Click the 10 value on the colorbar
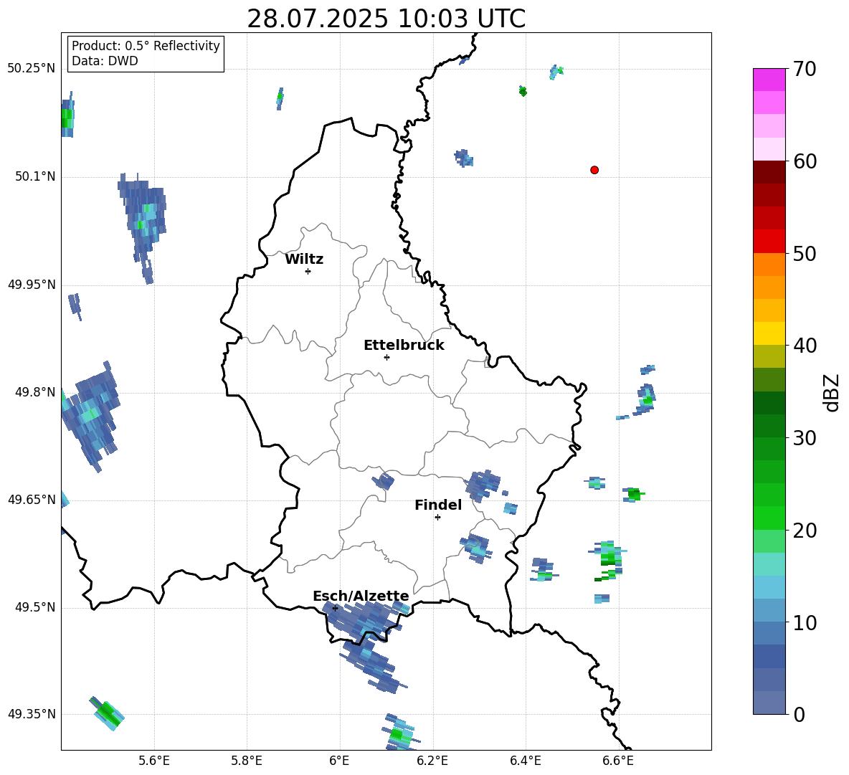The image size is (849, 775). [805, 623]
